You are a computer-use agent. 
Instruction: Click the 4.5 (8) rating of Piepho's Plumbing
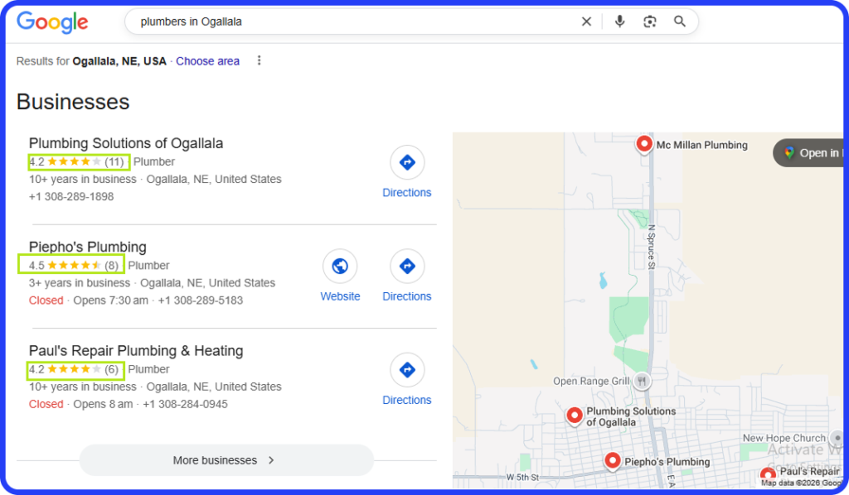point(71,265)
